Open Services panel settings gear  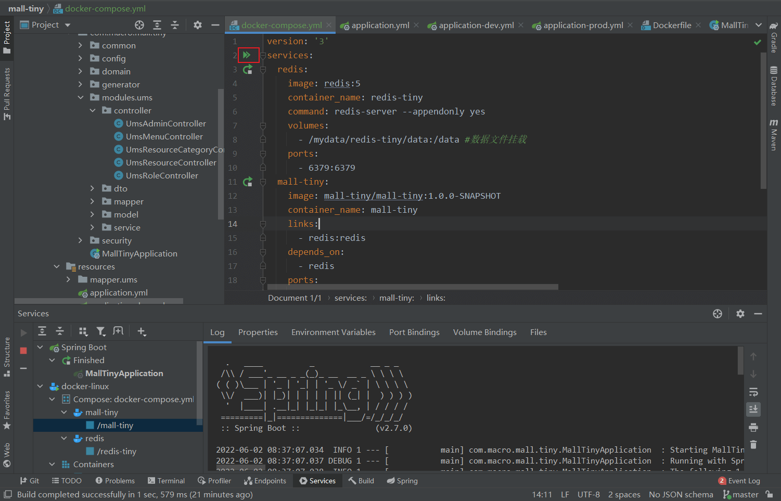(x=740, y=313)
